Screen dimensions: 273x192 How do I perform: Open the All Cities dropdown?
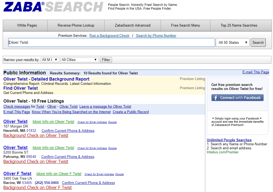(x=79, y=60)
